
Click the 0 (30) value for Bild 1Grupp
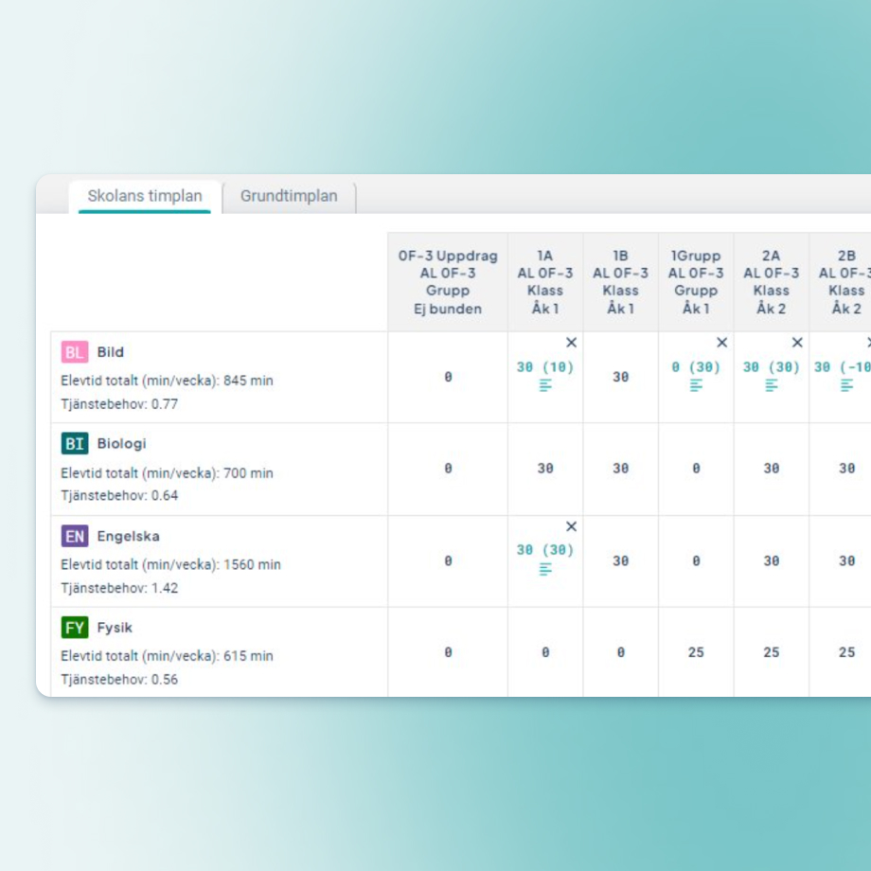696,367
